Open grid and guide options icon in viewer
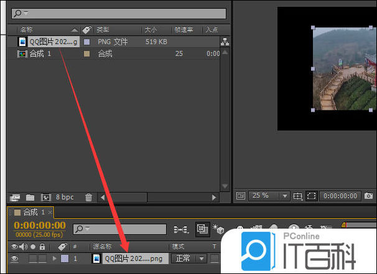 (297, 196)
